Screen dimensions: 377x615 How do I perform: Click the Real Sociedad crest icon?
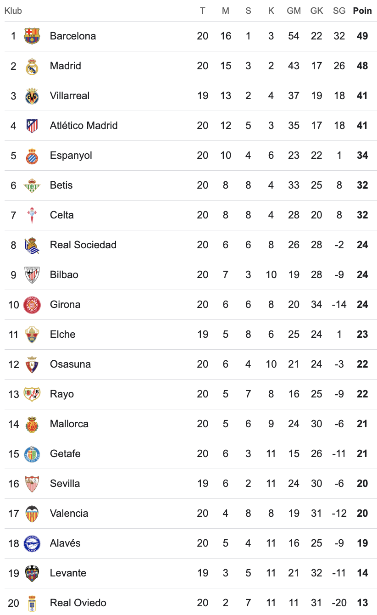click(x=32, y=245)
